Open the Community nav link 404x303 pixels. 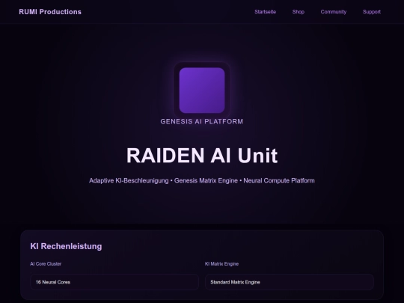pos(334,12)
